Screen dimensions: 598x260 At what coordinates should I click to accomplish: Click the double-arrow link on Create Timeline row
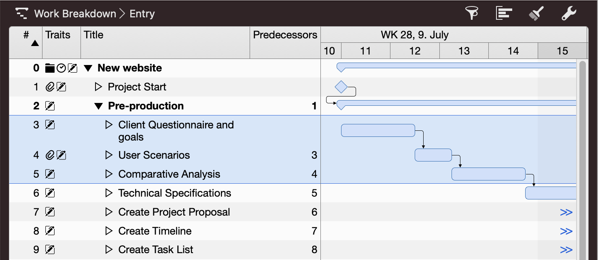[567, 231]
